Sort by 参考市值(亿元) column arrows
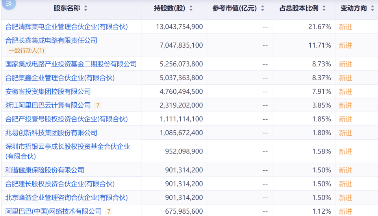 [263, 8]
